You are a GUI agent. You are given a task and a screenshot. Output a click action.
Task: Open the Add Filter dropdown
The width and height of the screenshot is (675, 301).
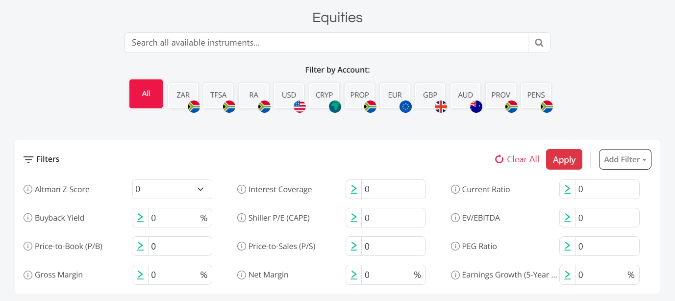(625, 159)
